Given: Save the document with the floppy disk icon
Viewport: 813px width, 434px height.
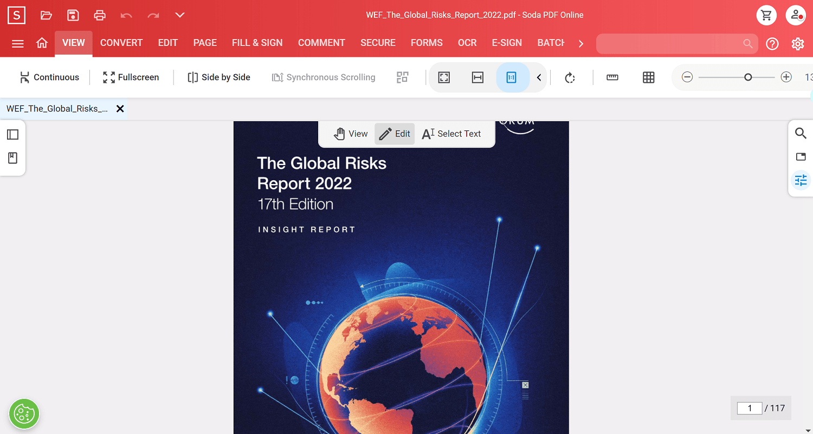Looking at the screenshot, I should point(73,15).
